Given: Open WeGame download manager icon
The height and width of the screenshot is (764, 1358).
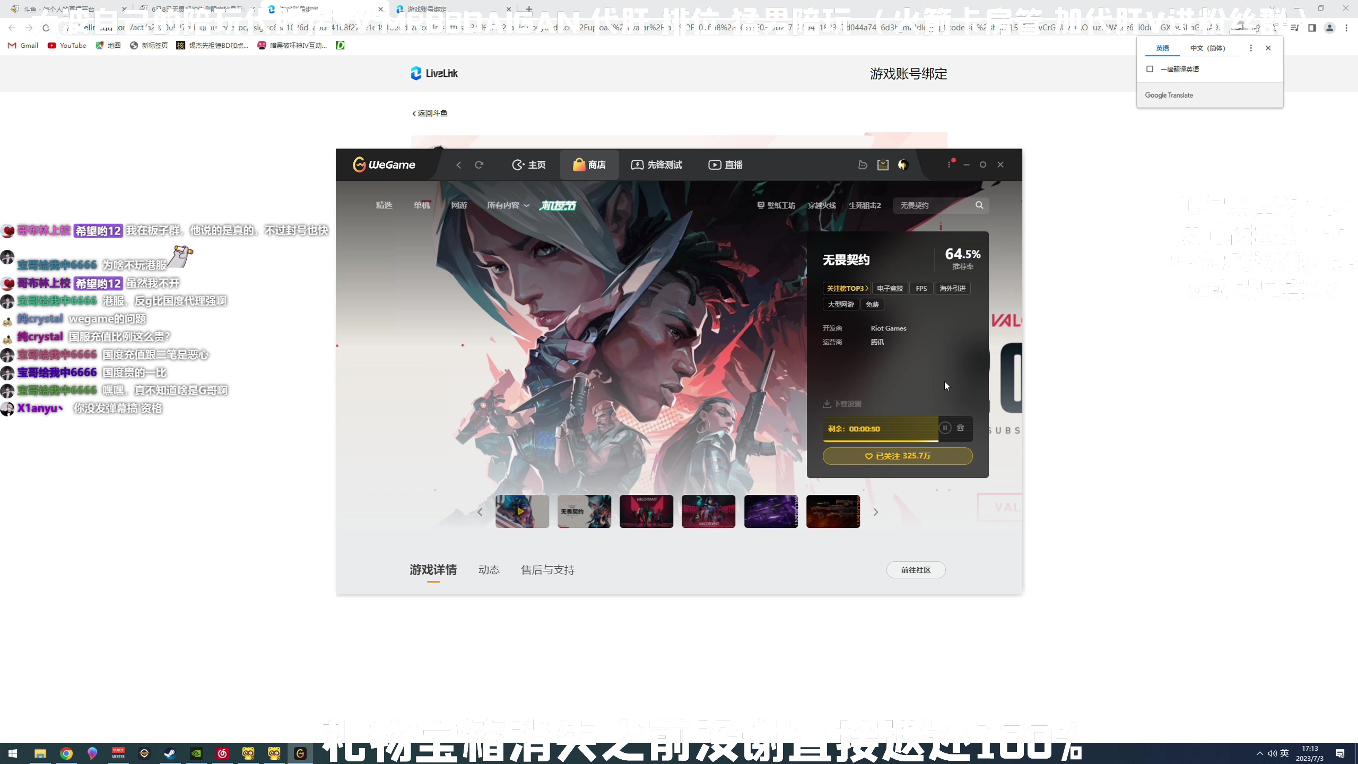Looking at the screenshot, I should click(x=883, y=165).
